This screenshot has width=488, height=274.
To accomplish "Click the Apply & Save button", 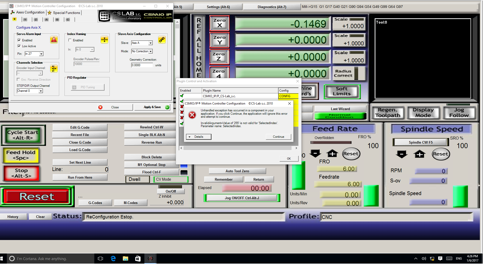I will [152, 107].
